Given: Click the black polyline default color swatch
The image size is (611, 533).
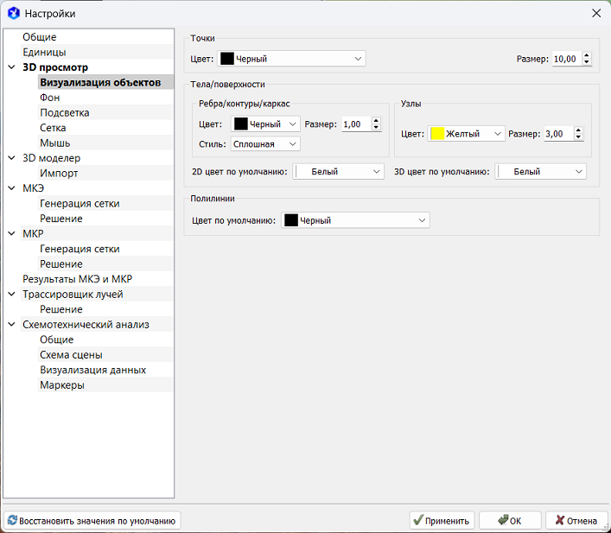Looking at the screenshot, I should pyautogui.click(x=291, y=220).
